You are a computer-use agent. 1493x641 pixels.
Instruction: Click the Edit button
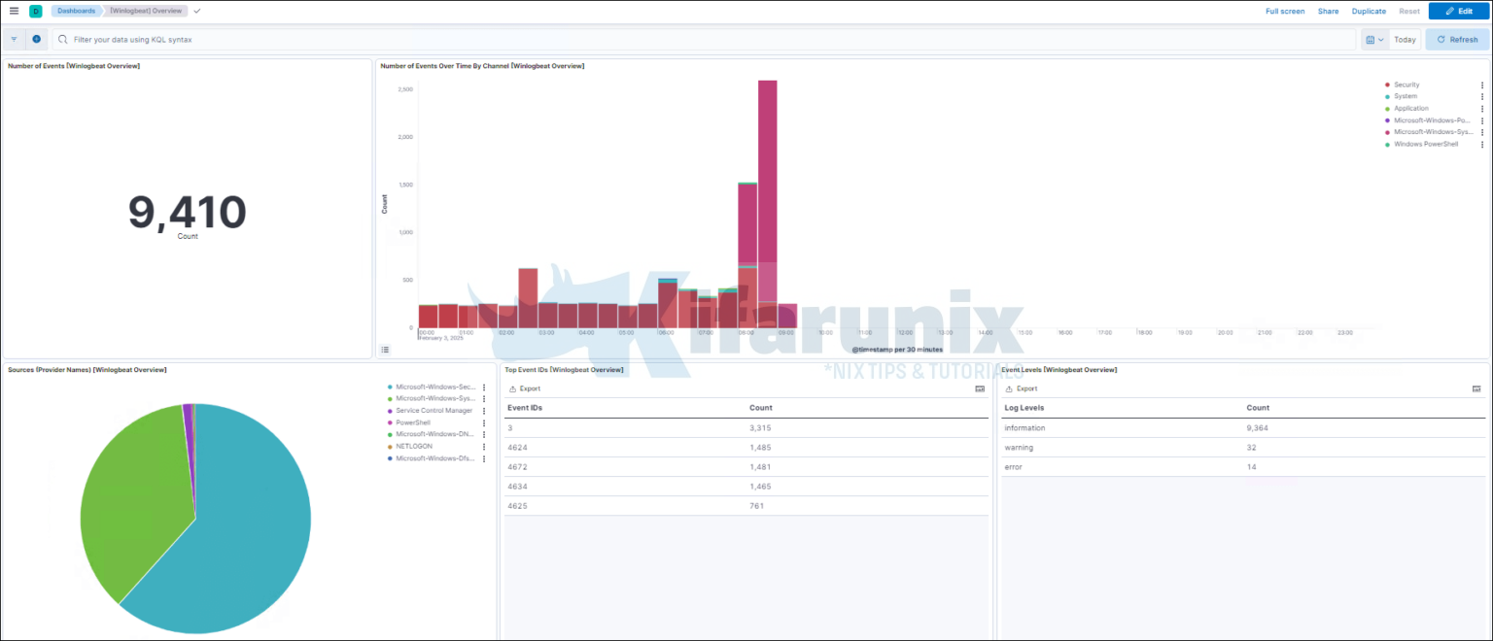(x=1459, y=11)
